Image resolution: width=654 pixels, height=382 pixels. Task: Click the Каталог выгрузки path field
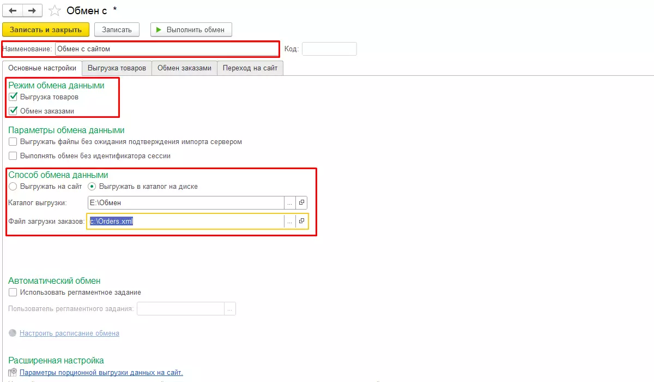(x=186, y=202)
